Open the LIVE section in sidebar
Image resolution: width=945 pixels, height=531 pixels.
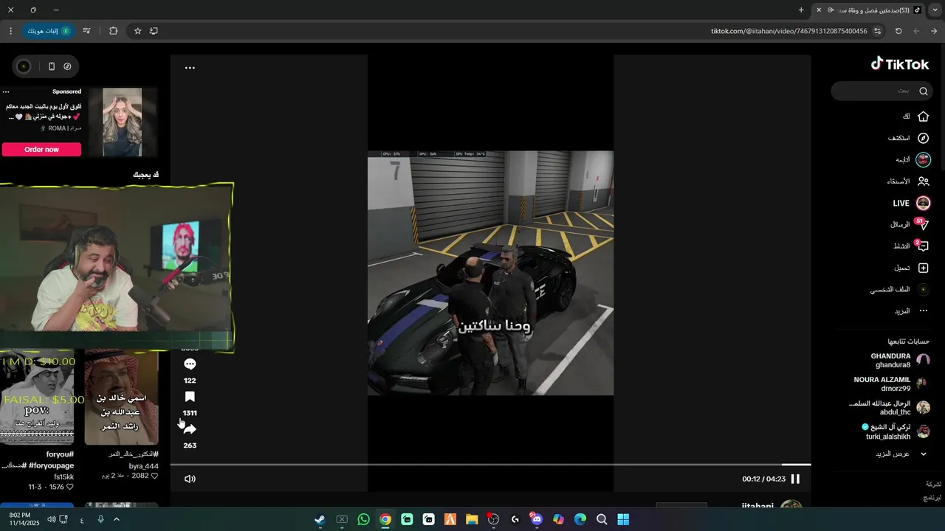tap(912, 203)
